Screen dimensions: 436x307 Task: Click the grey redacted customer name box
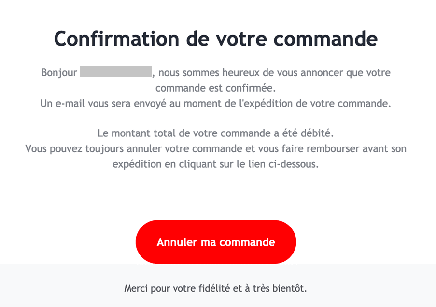[x=116, y=73]
